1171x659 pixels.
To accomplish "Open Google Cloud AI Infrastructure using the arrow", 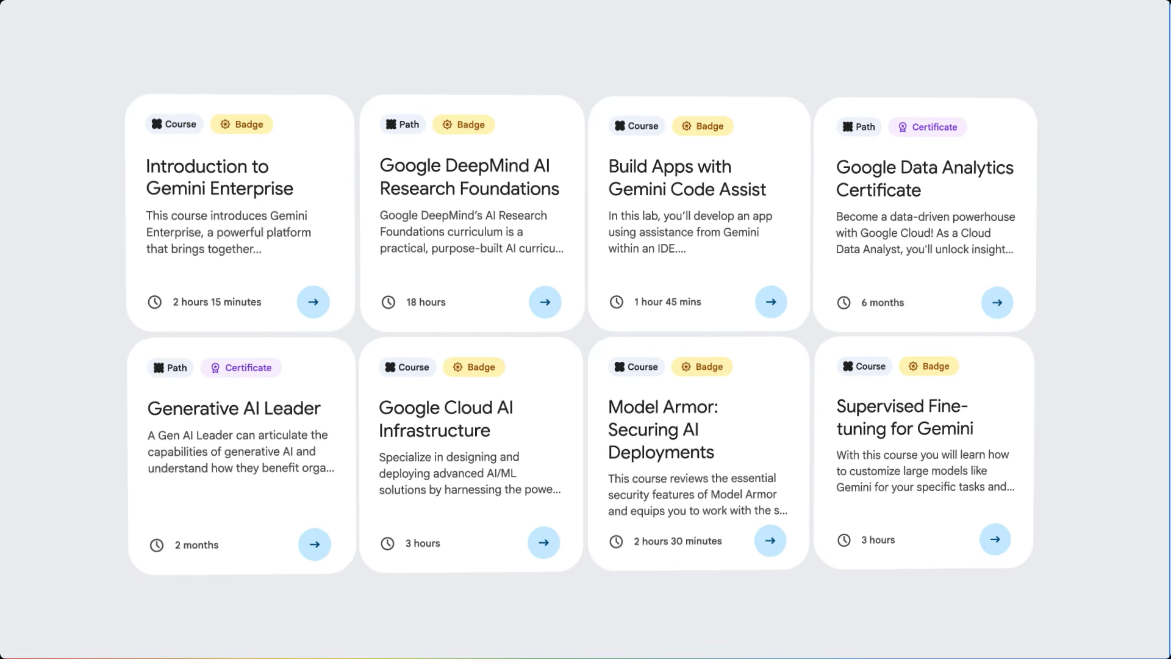I will (543, 542).
